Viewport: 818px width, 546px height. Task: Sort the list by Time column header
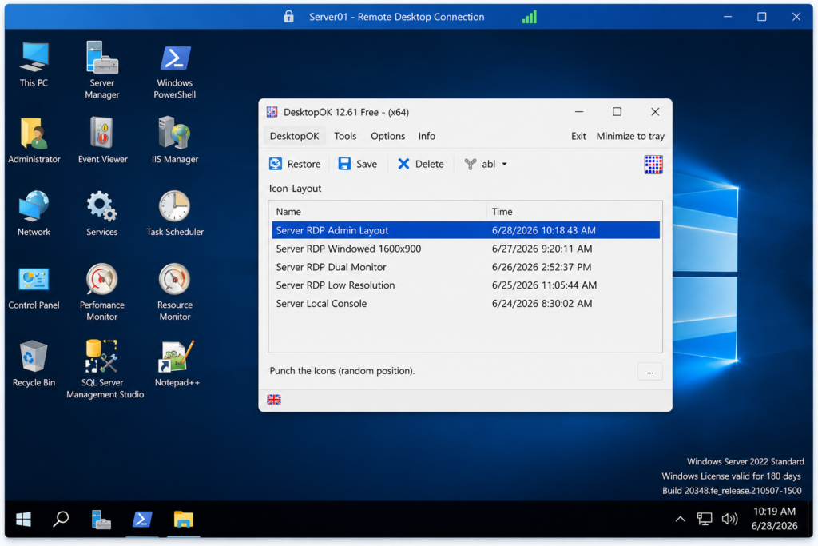[x=574, y=211]
